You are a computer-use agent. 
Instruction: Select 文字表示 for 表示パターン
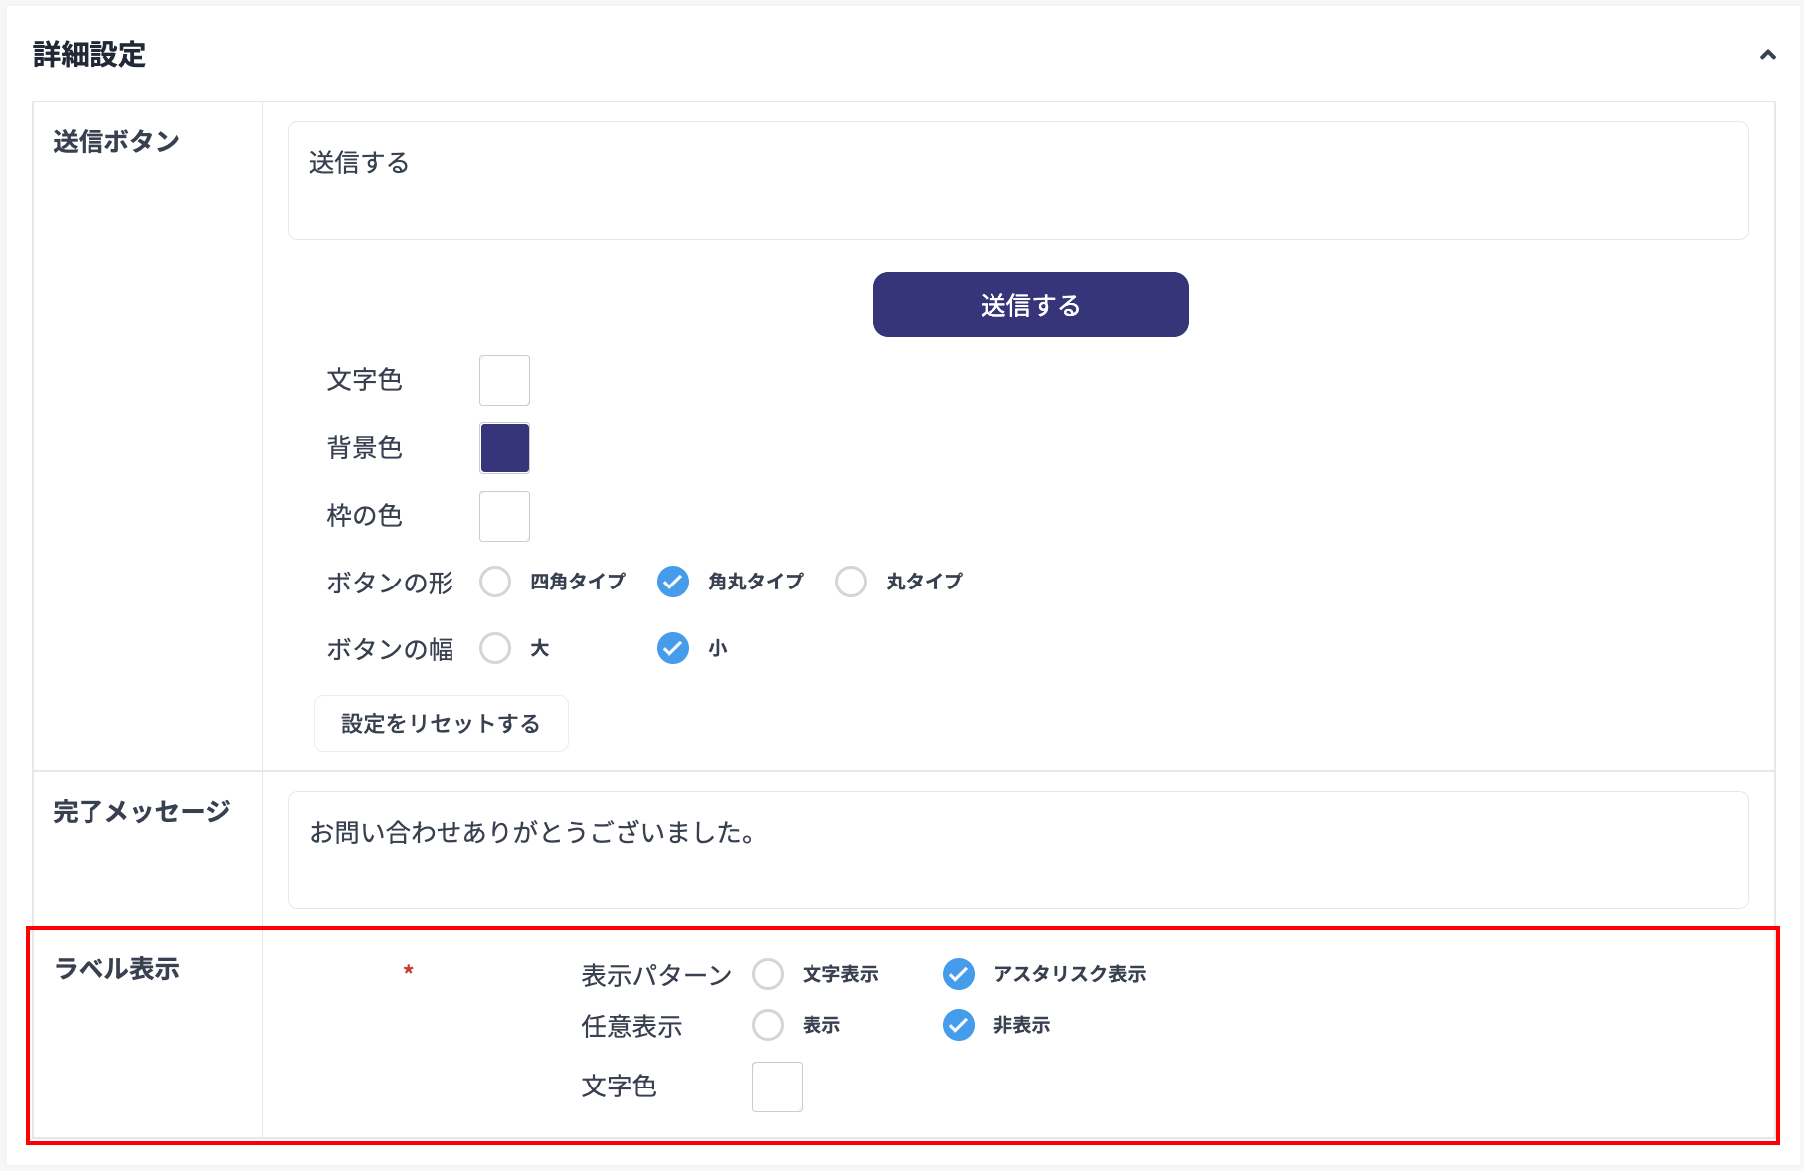768,974
